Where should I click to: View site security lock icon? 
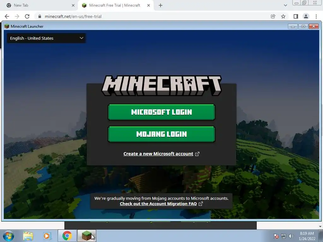point(40,16)
